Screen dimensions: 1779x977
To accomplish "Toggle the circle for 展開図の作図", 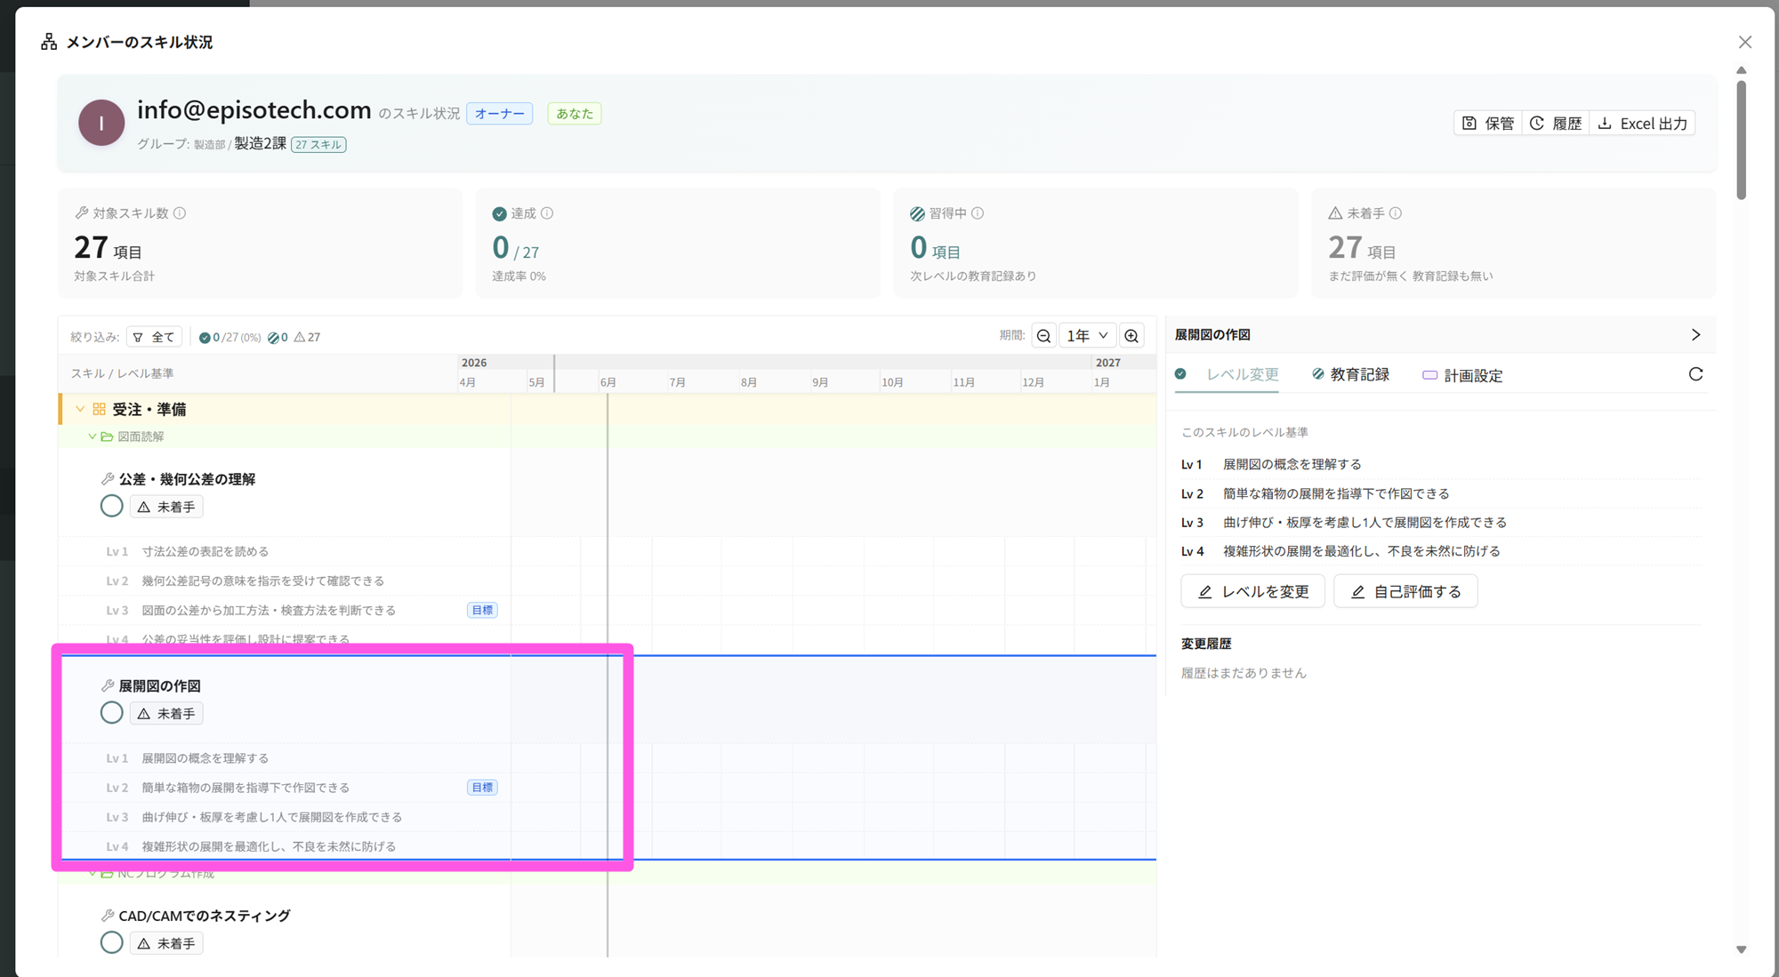I will coord(111,713).
